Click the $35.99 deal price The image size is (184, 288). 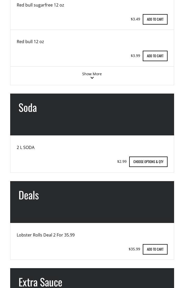click(134, 249)
